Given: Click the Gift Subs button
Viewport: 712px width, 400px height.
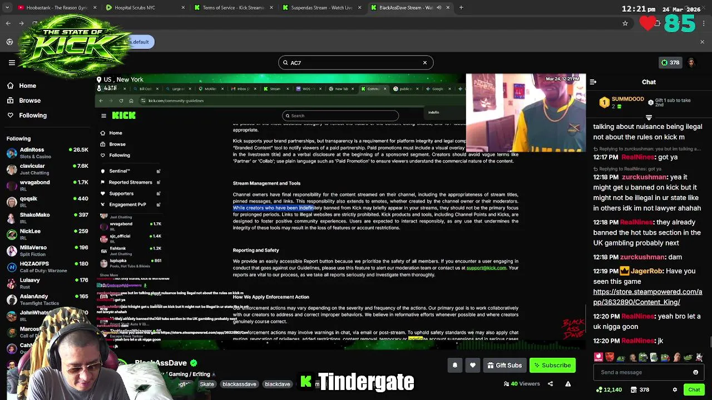Looking at the screenshot, I should click(505, 365).
